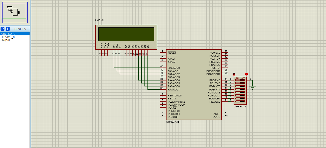Click the PA0/ADC0 pin on the microcontroller

[x=174, y=68]
